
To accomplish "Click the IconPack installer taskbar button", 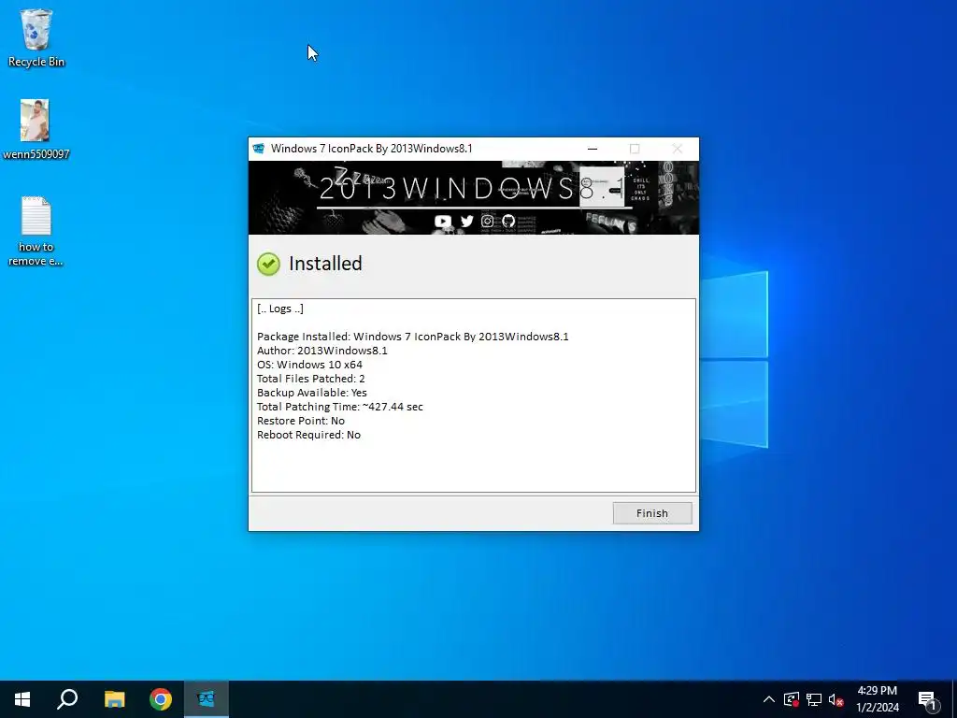I will 207,699.
